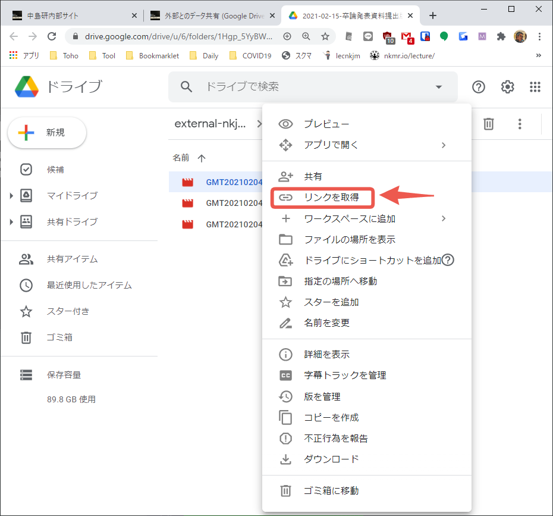Choose ダウンロード in the menu
Screen dimensions: 553x516
click(x=367, y=459)
